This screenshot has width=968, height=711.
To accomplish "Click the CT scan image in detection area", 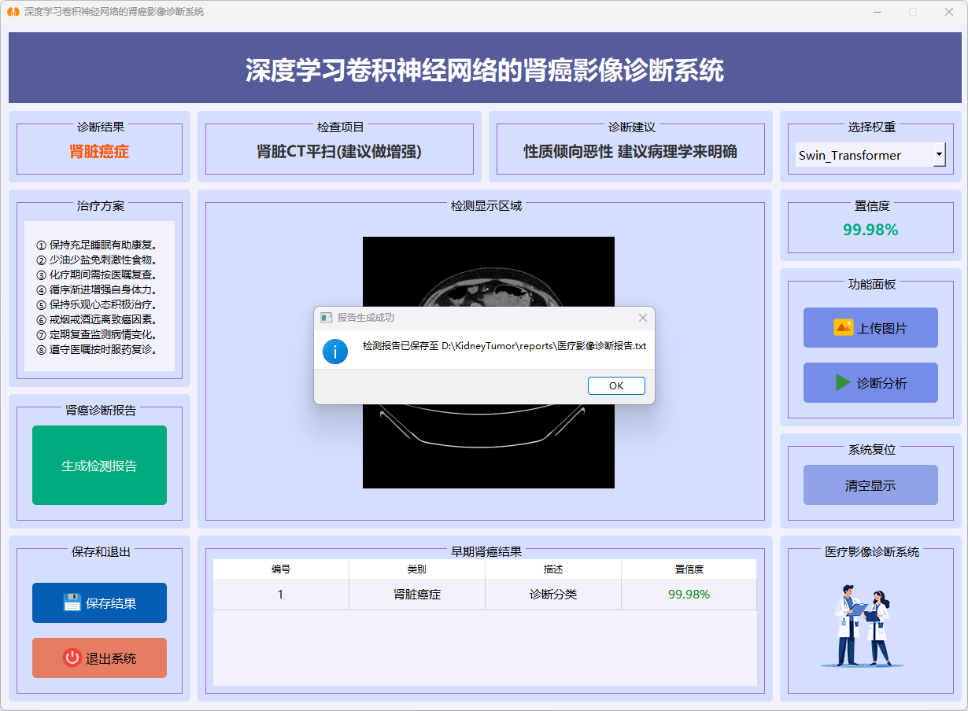I will pos(488,448).
